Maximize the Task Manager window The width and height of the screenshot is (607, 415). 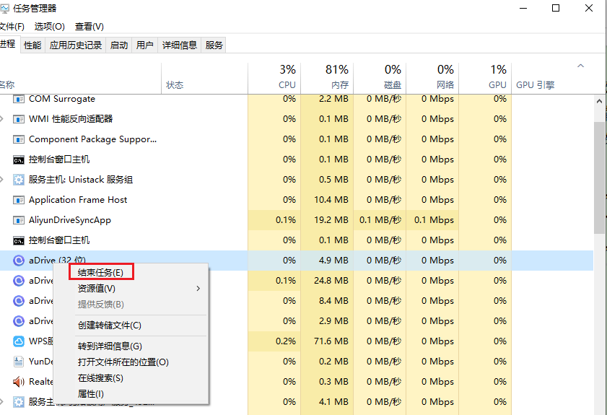[x=556, y=8]
